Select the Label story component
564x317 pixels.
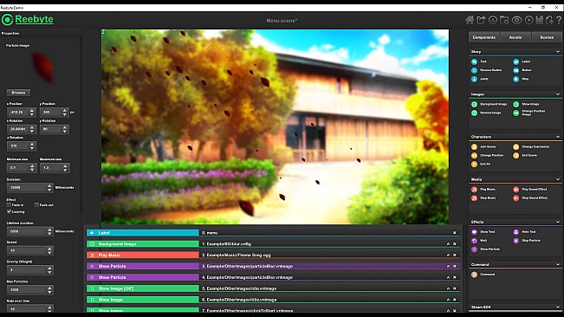[522, 61]
